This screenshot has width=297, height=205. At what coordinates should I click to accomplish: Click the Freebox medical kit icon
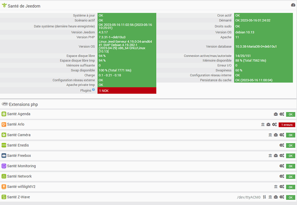(x=276, y=156)
